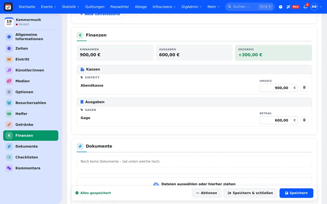Viewport: 327px width, 204px height.
Task: Click the Abendkasse Umsatz input field
Action: coord(279,88)
